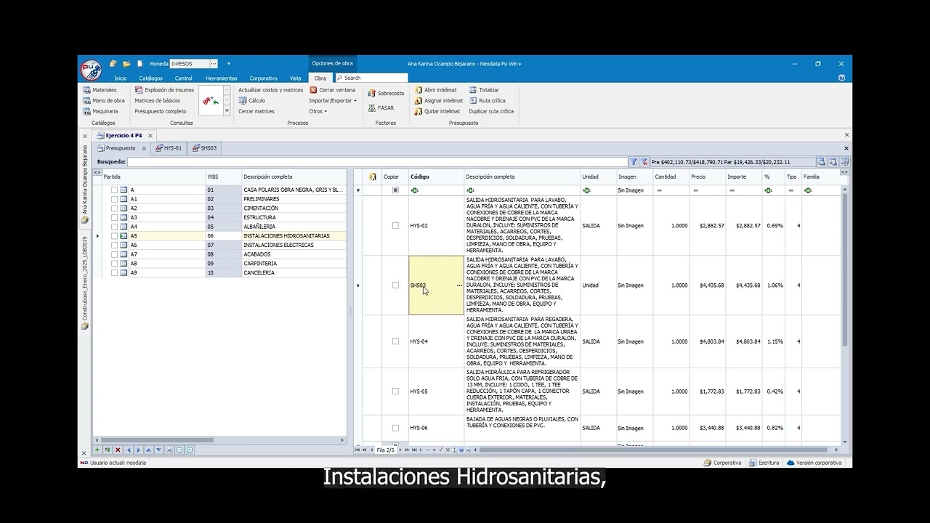930x523 pixels.
Task: Click Ruta crítica in Presupuesto group
Action: (x=488, y=101)
